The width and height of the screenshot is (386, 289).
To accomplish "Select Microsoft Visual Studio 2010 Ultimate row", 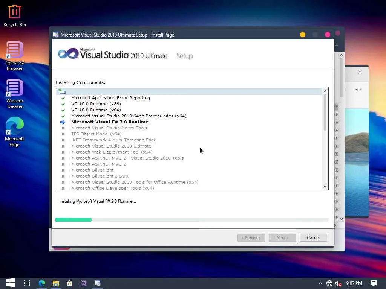I will (111, 146).
